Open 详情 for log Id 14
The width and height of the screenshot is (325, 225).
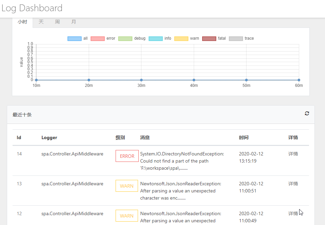pyautogui.click(x=293, y=154)
